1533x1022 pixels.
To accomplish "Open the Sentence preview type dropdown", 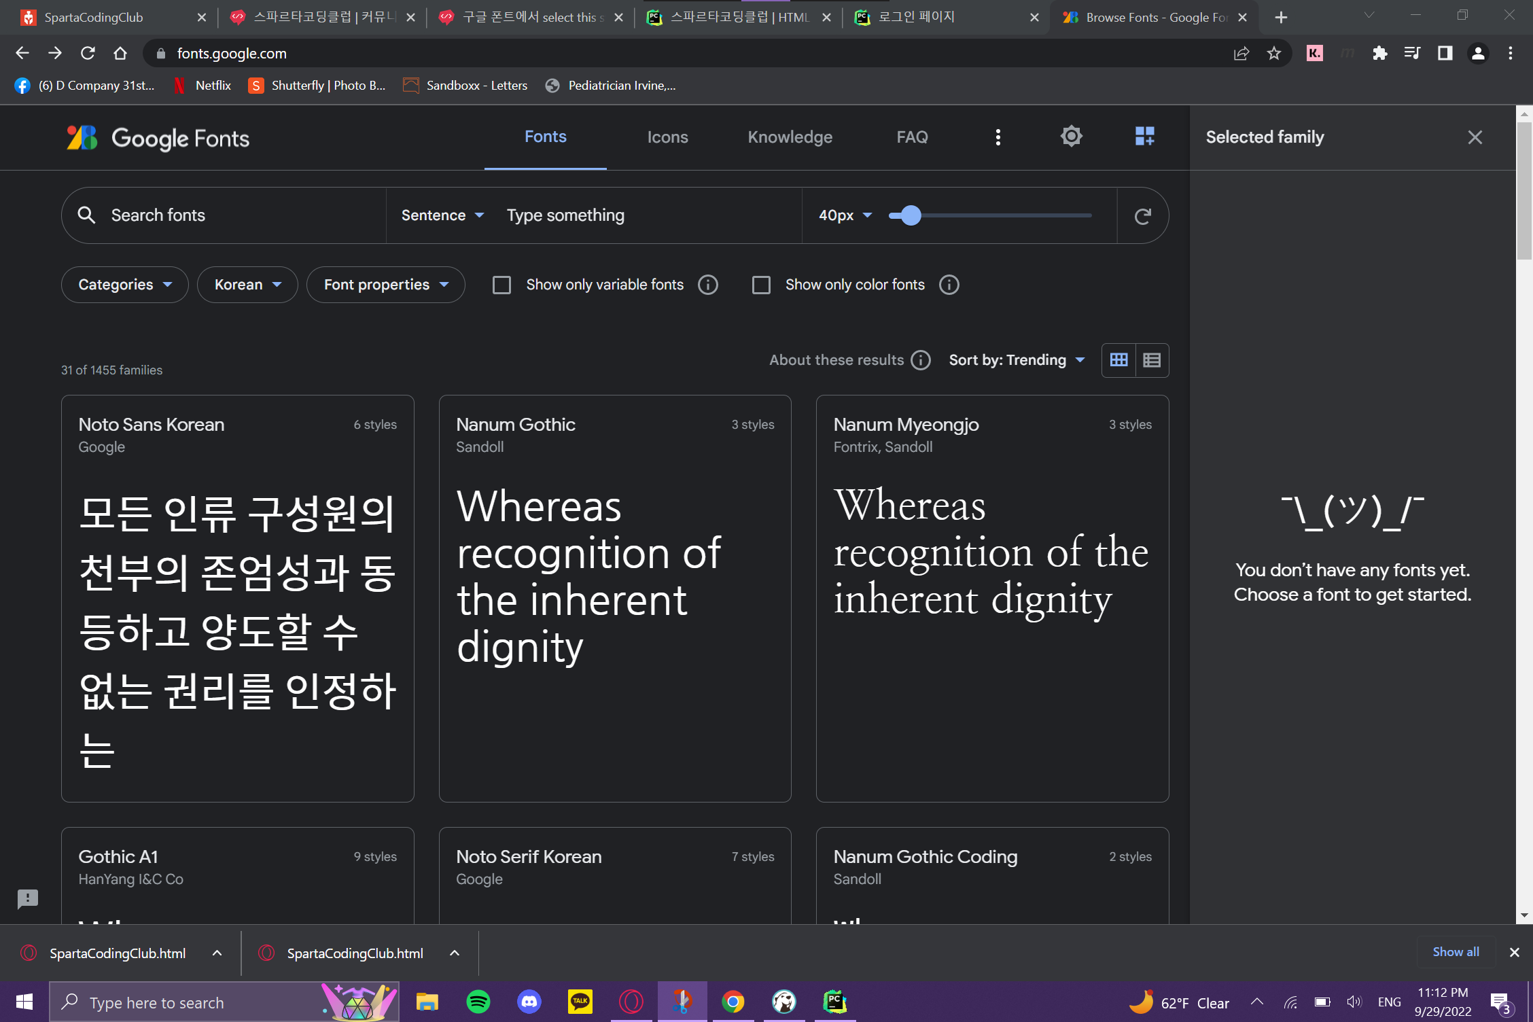I will point(442,215).
